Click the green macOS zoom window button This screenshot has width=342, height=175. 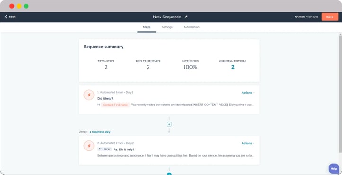click(x=26, y=6)
